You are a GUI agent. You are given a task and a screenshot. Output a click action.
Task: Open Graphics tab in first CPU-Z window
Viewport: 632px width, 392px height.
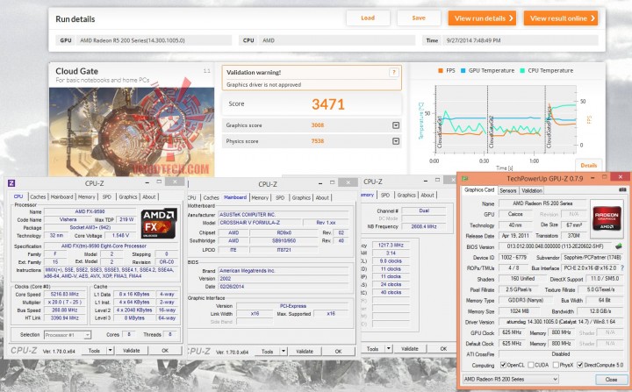(x=128, y=196)
